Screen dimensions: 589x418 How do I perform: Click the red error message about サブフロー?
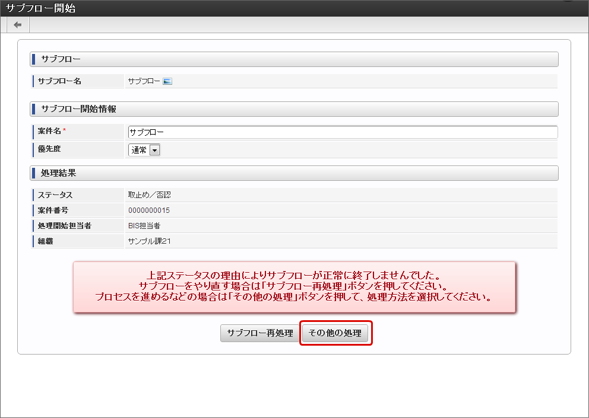294,287
